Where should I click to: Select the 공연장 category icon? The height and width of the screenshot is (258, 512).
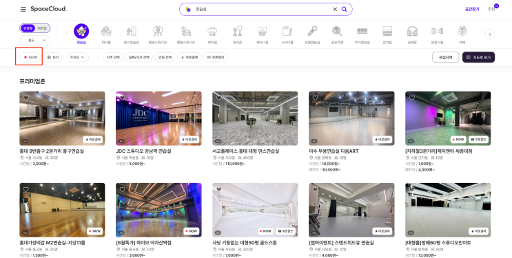[412, 32]
